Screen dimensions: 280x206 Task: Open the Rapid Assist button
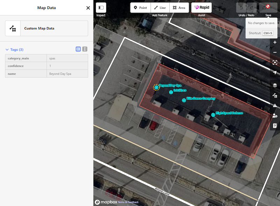[x=202, y=8]
